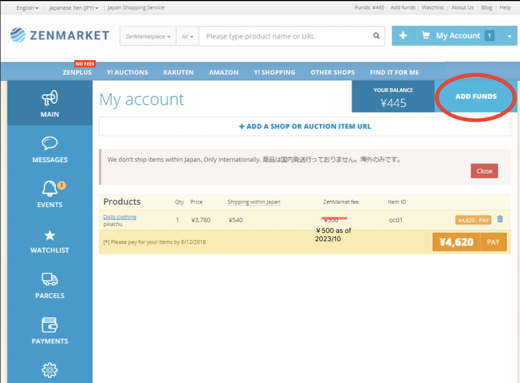Open the Events bell section

click(50, 194)
